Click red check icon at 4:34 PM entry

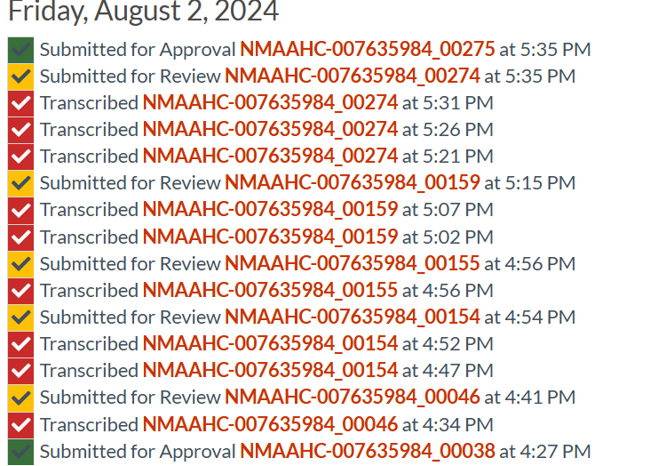(x=20, y=425)
